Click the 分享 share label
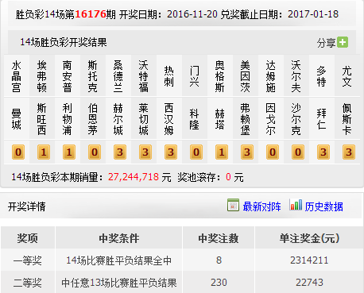 point(326,43)
